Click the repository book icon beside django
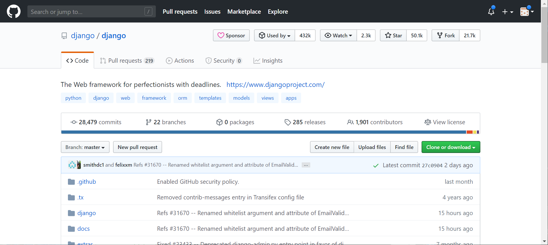548x245 pixels. pos(64,36)
